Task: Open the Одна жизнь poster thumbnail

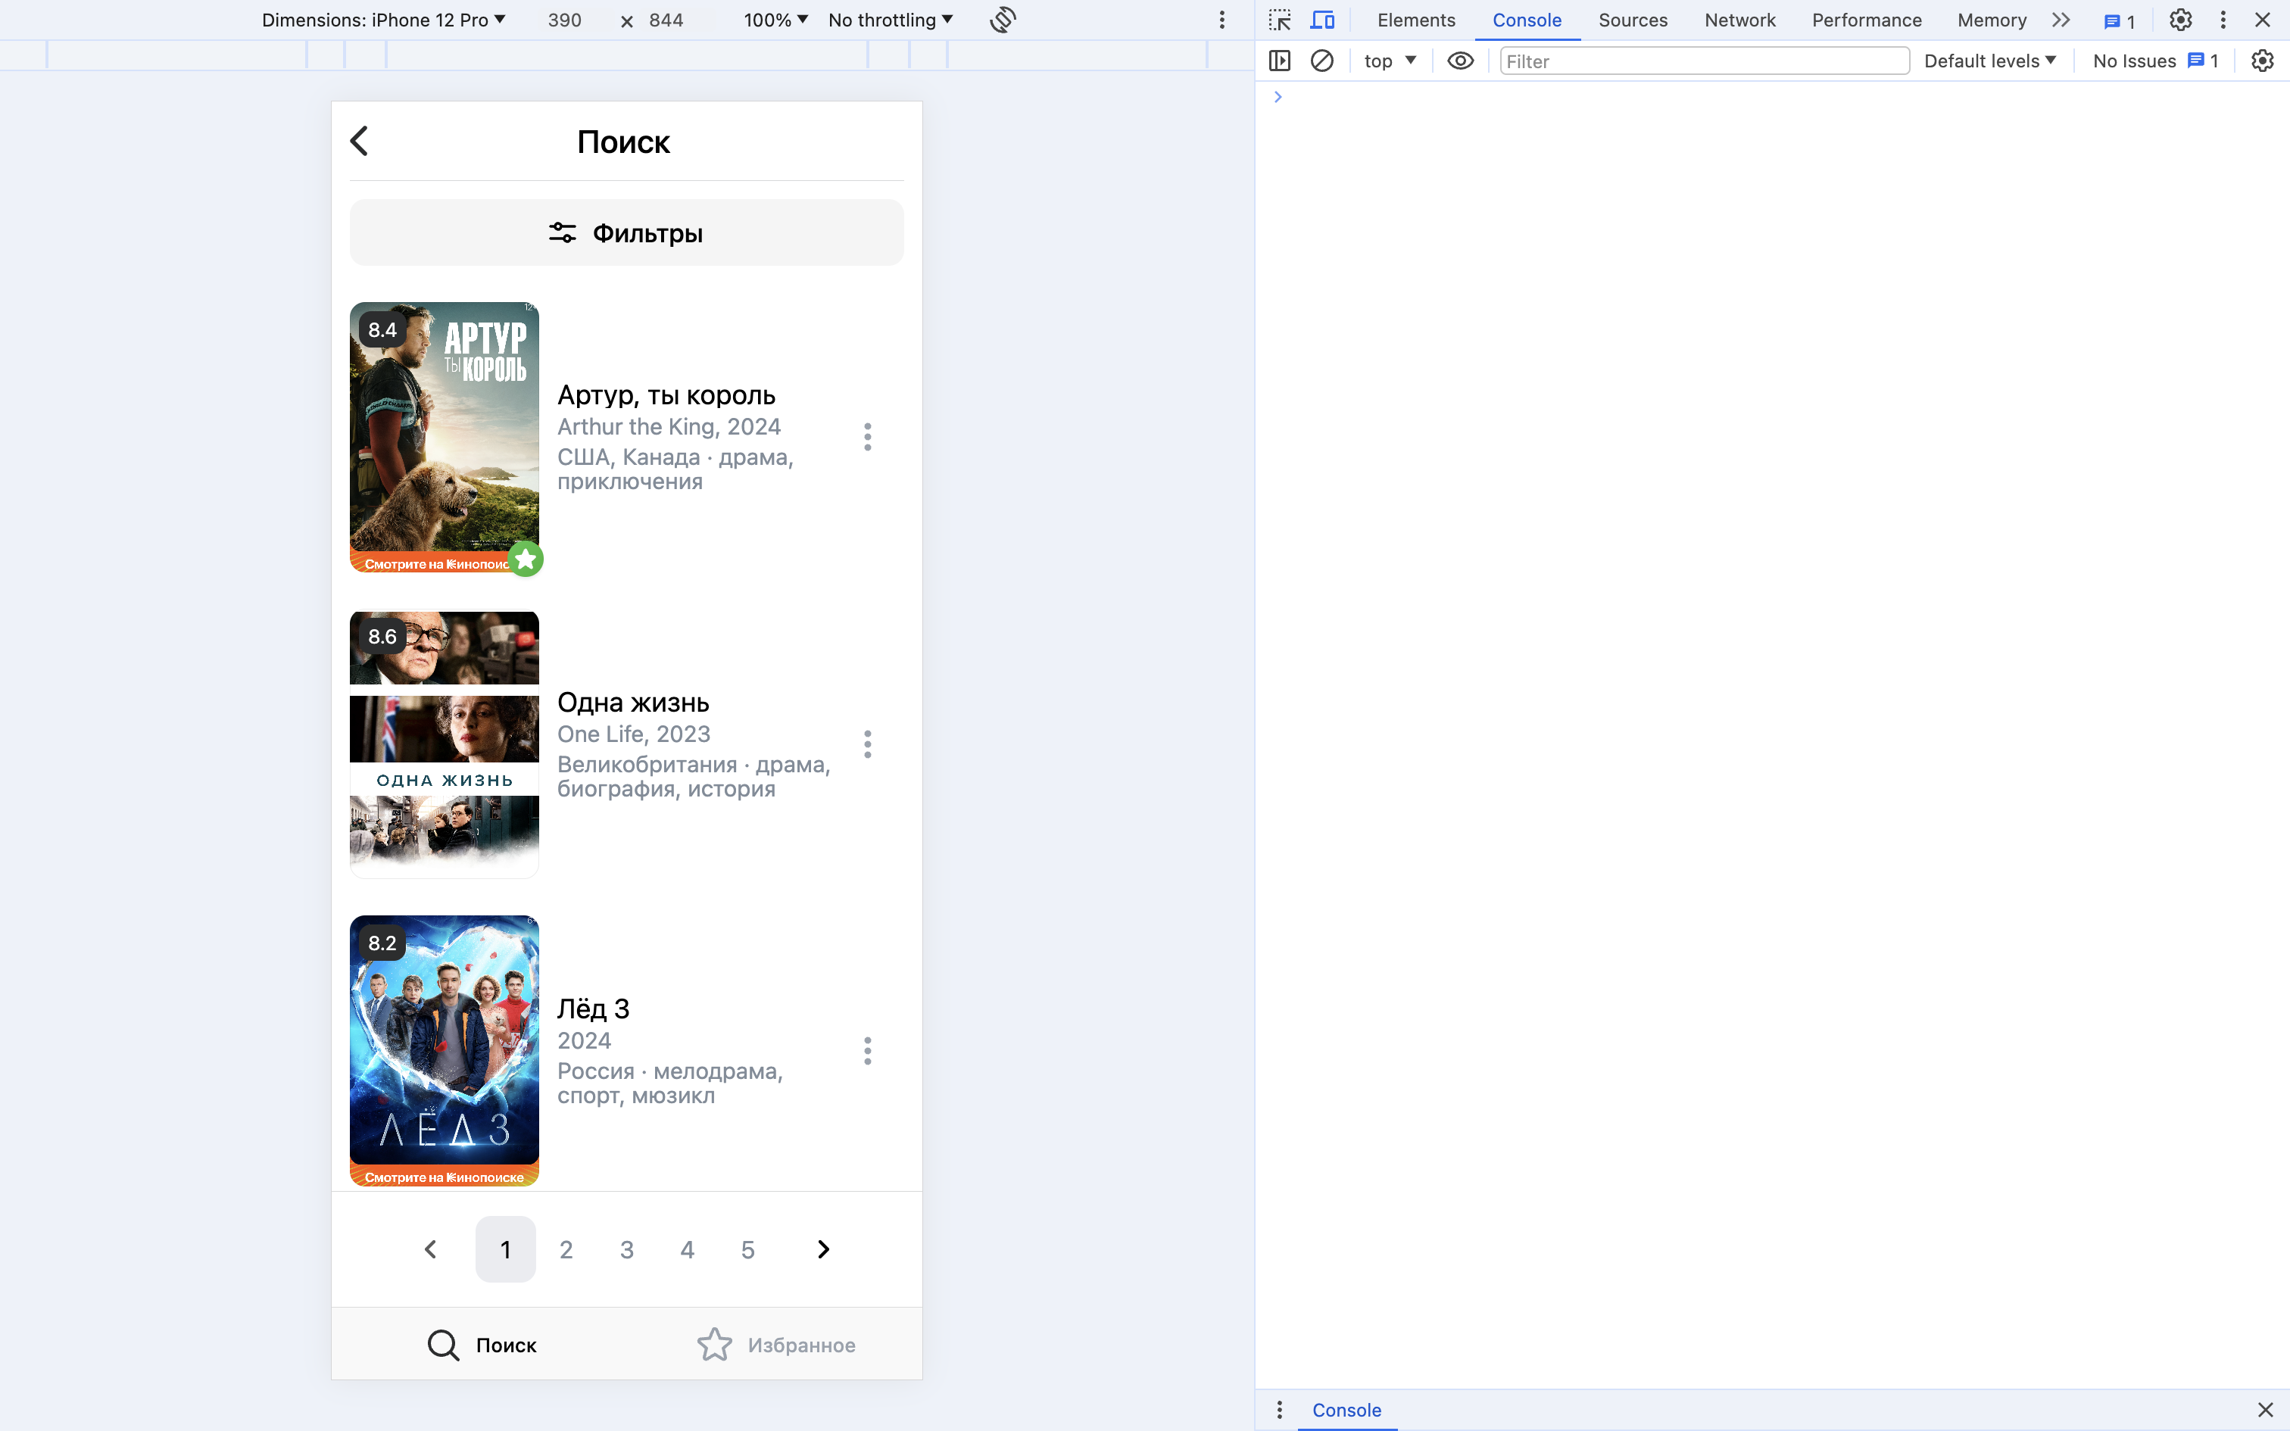Action: tap(444, 744)
